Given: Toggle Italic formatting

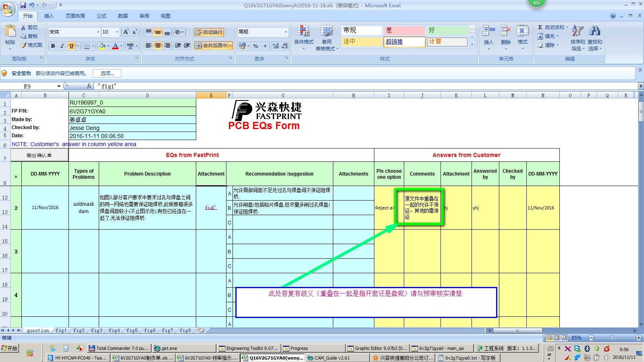Looking at the screenshot, I should (x=62, y=46).
